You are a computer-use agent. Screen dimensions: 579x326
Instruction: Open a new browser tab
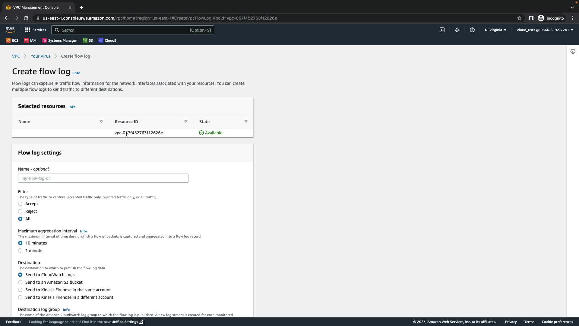81,8
